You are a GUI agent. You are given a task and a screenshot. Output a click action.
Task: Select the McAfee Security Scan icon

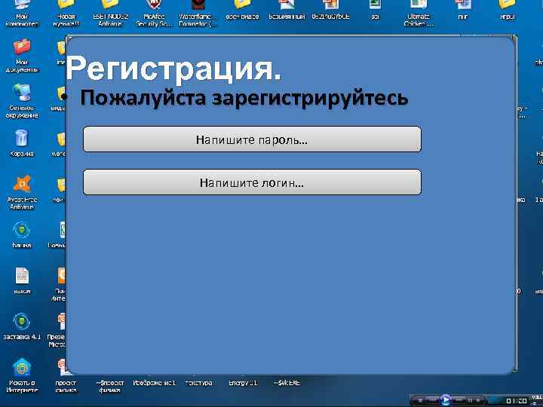154,13
